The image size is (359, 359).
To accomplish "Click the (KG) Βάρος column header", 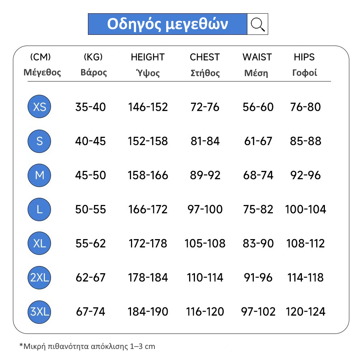I will pyautogui.click(x=93, y=65).
